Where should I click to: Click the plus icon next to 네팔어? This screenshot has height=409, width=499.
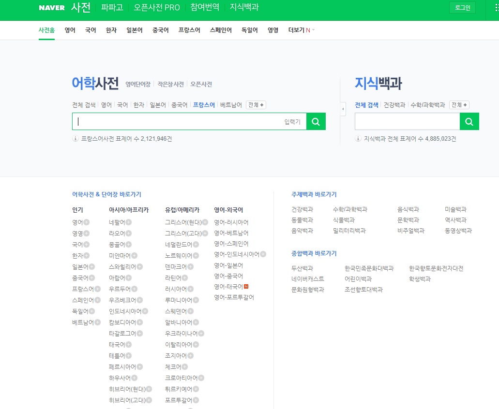coord(129,222)
